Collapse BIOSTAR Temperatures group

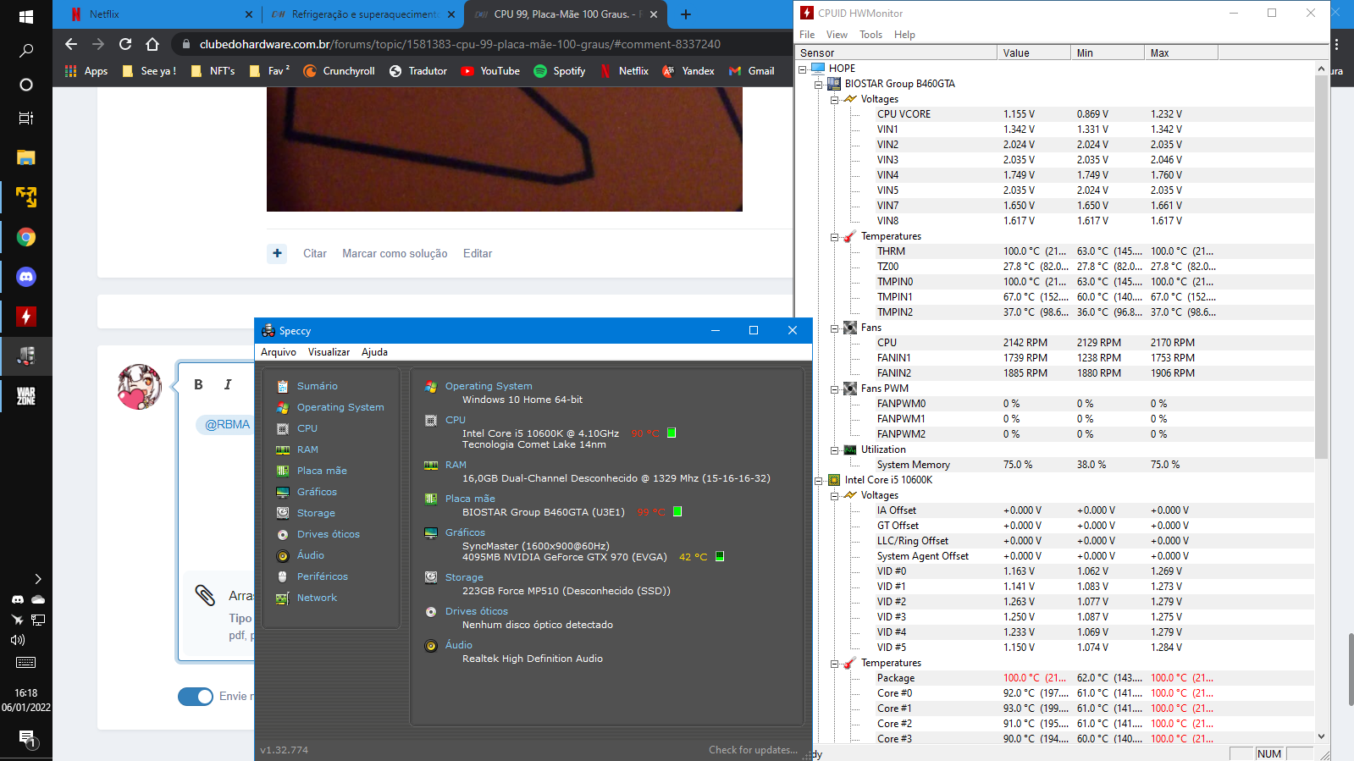tap(834, 236)
